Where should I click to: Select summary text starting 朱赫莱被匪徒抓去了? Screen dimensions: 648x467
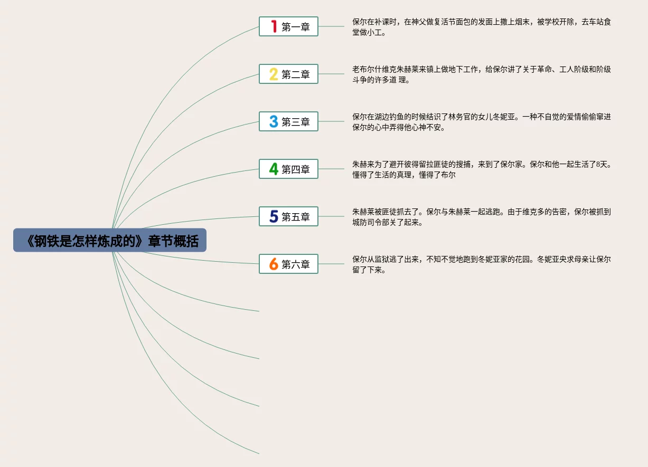tap(482, 217)
